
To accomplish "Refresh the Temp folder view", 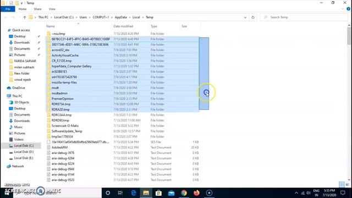I will click(253, 17).
